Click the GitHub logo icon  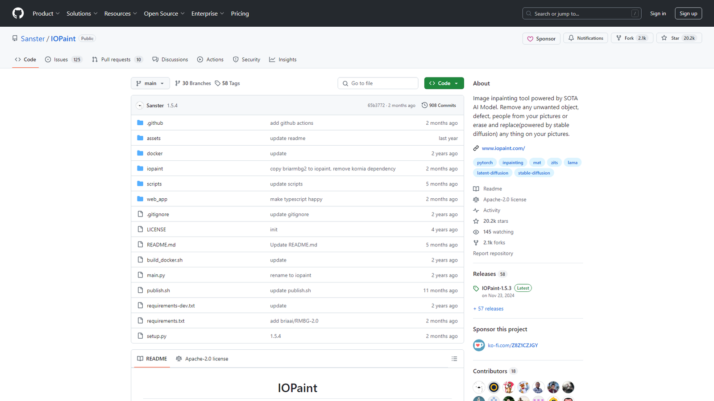(x=18, y=13)
